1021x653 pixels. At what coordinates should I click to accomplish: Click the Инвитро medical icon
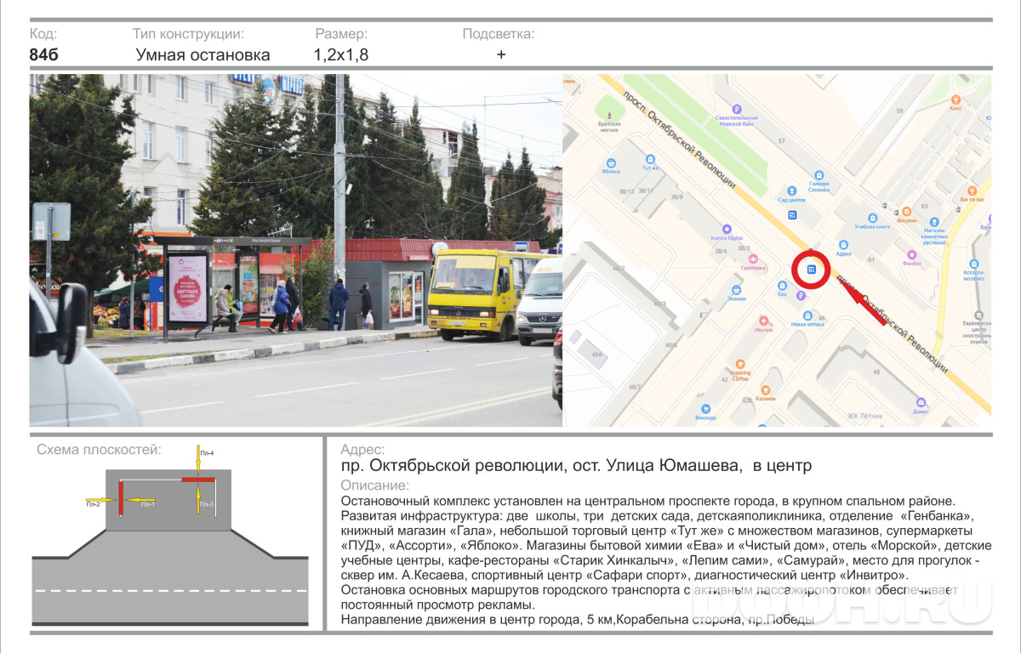(763, 320)
